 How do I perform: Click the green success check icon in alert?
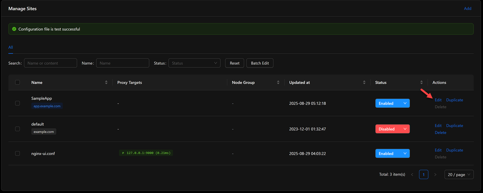point(14,29)
